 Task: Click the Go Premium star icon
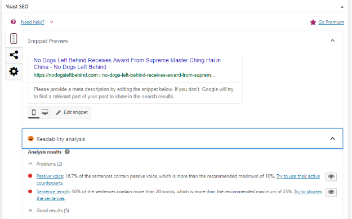pos(313,22)
